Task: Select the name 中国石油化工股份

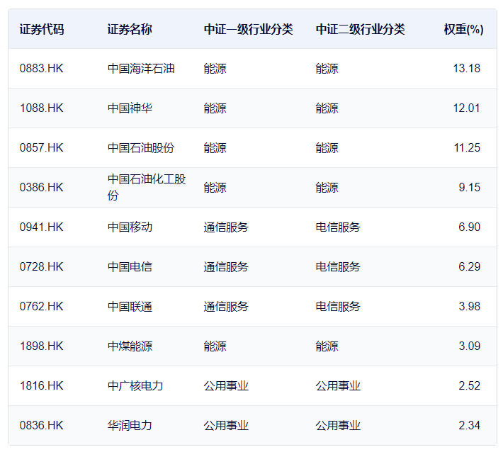Action: (147, 187)
